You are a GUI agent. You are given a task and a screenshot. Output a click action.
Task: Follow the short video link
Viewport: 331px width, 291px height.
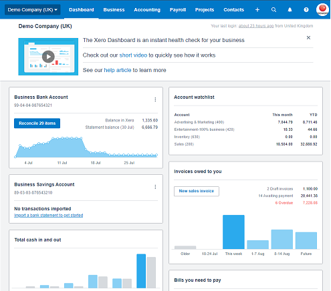[x=133, y=55]
